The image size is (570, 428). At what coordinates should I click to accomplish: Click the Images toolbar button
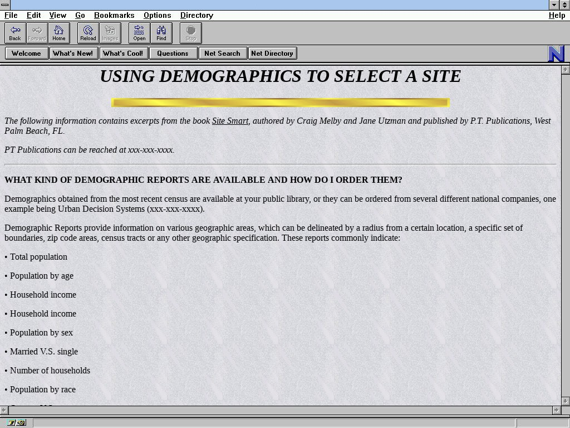[110, 33]
